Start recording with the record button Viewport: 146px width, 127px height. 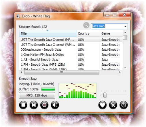[44, 105]
